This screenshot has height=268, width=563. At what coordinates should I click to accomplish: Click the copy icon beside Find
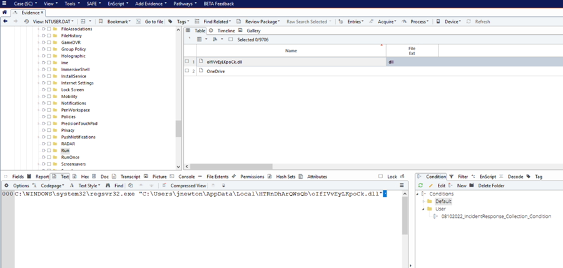click(x=131, y=186)
